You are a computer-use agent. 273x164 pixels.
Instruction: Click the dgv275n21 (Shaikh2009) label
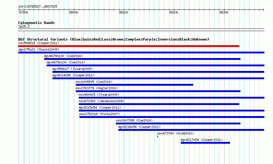coord(39,49)
